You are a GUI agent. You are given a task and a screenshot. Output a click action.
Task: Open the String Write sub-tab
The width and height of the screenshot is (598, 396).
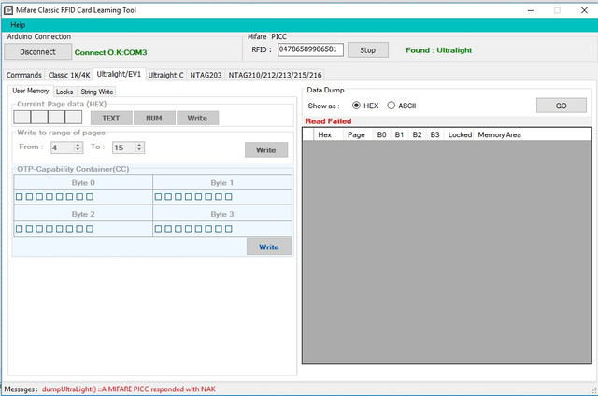coord(97,92)
